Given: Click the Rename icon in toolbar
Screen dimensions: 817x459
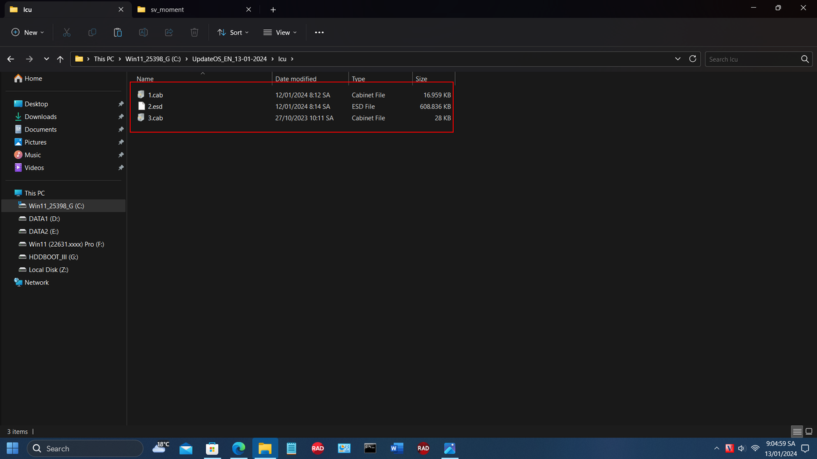Looking at the screenshot, I should tap(143, 33).
